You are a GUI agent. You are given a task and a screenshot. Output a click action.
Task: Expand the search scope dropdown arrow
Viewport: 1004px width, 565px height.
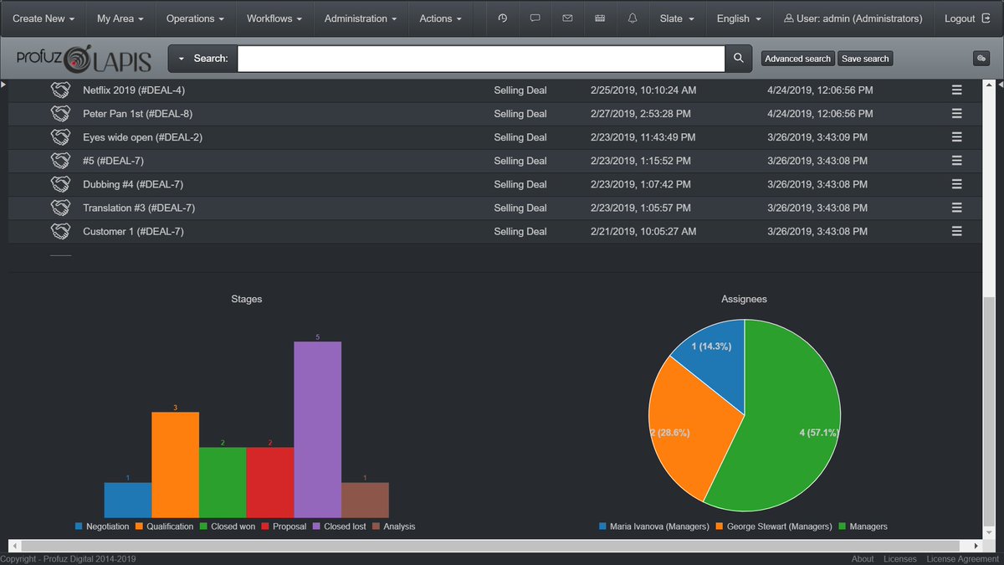[x=181, y=59]
